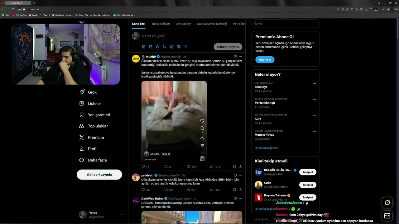Open more options on DarkWeb Haber post

(240, 198)
